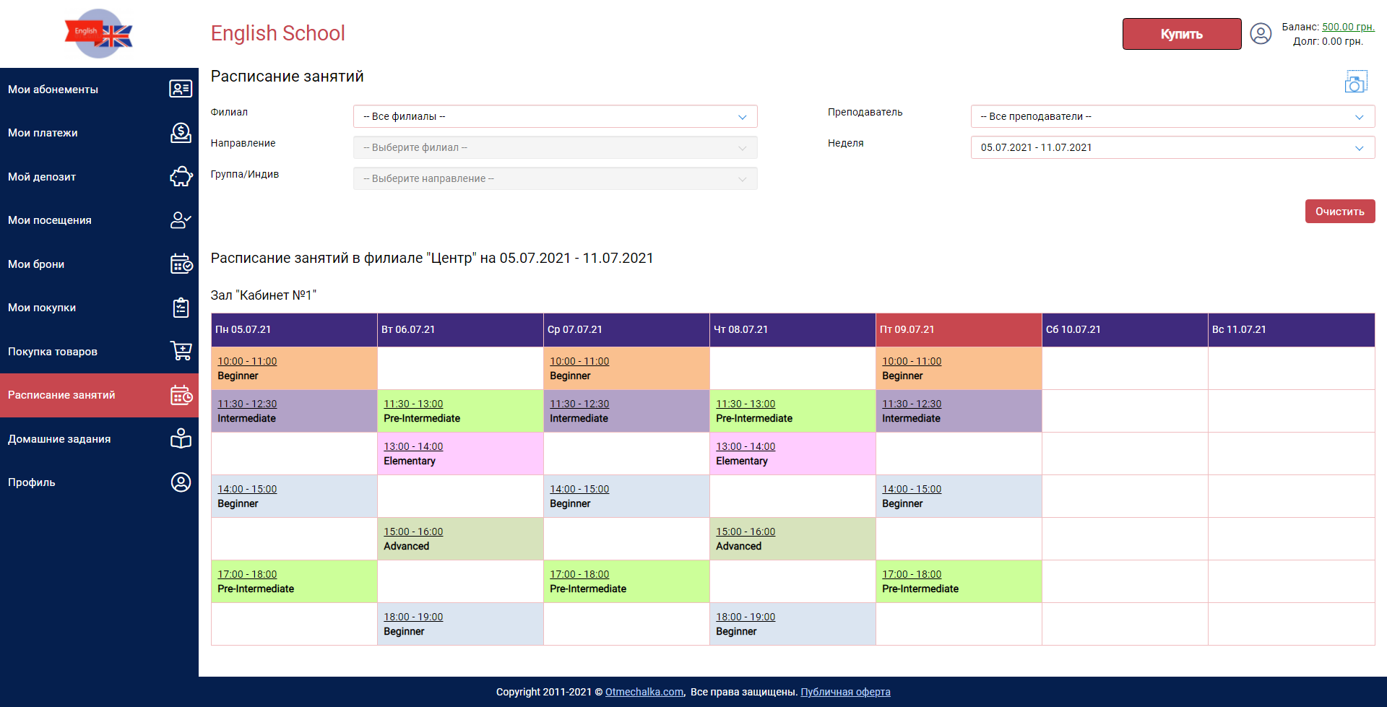Viewport: 1387px width, 707px height.
Task: Click the subscriptions ID card icon
Action: [x=180, y=89]
